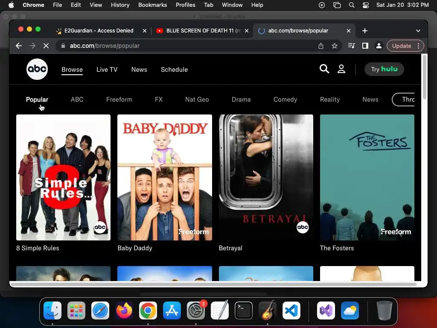
Task: Open the Chrome three-dot menu
Action: 418,46
